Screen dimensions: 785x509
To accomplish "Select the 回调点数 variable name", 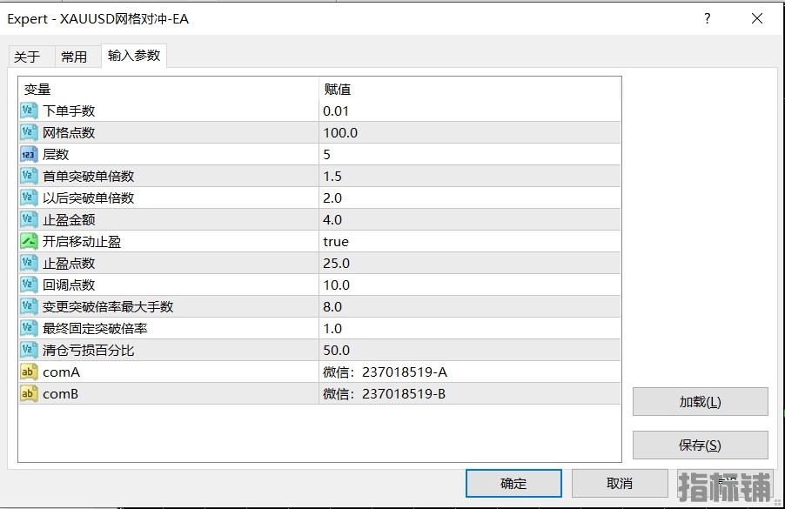I will (x=69, y=285).
